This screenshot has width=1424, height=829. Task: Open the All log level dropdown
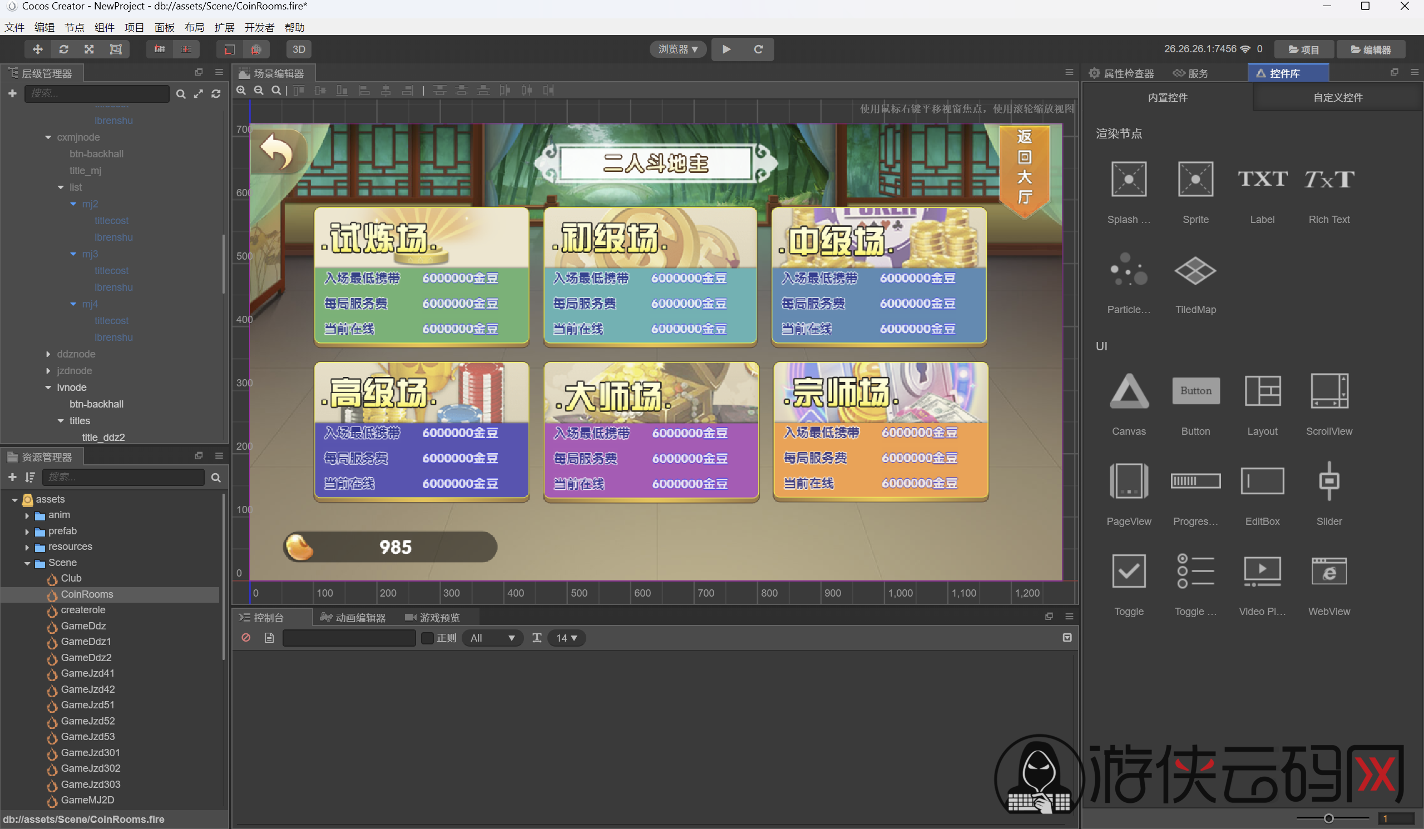493,638
